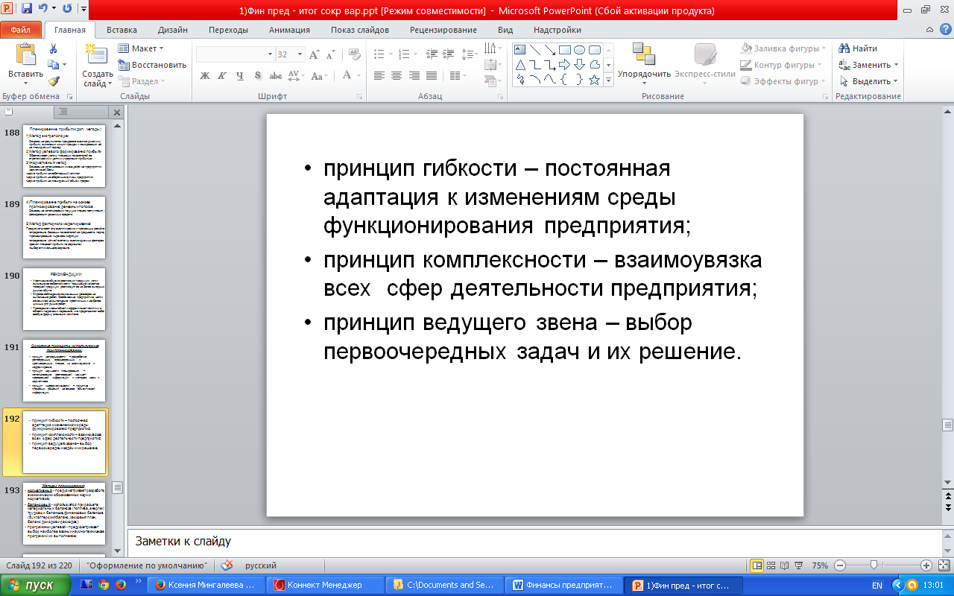Click the spell check icon in status bar
The width and height of the screenshot is (954, 596).
point(227,565)
